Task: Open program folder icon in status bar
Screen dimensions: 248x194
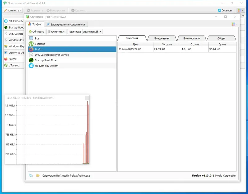Action: (x=38, y=175)
